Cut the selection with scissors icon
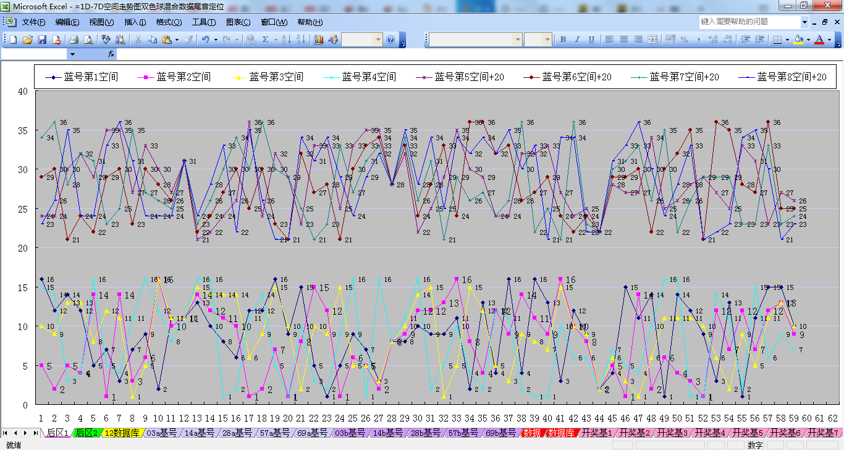This screenshot has width=844, height=450. click(138, 40)
